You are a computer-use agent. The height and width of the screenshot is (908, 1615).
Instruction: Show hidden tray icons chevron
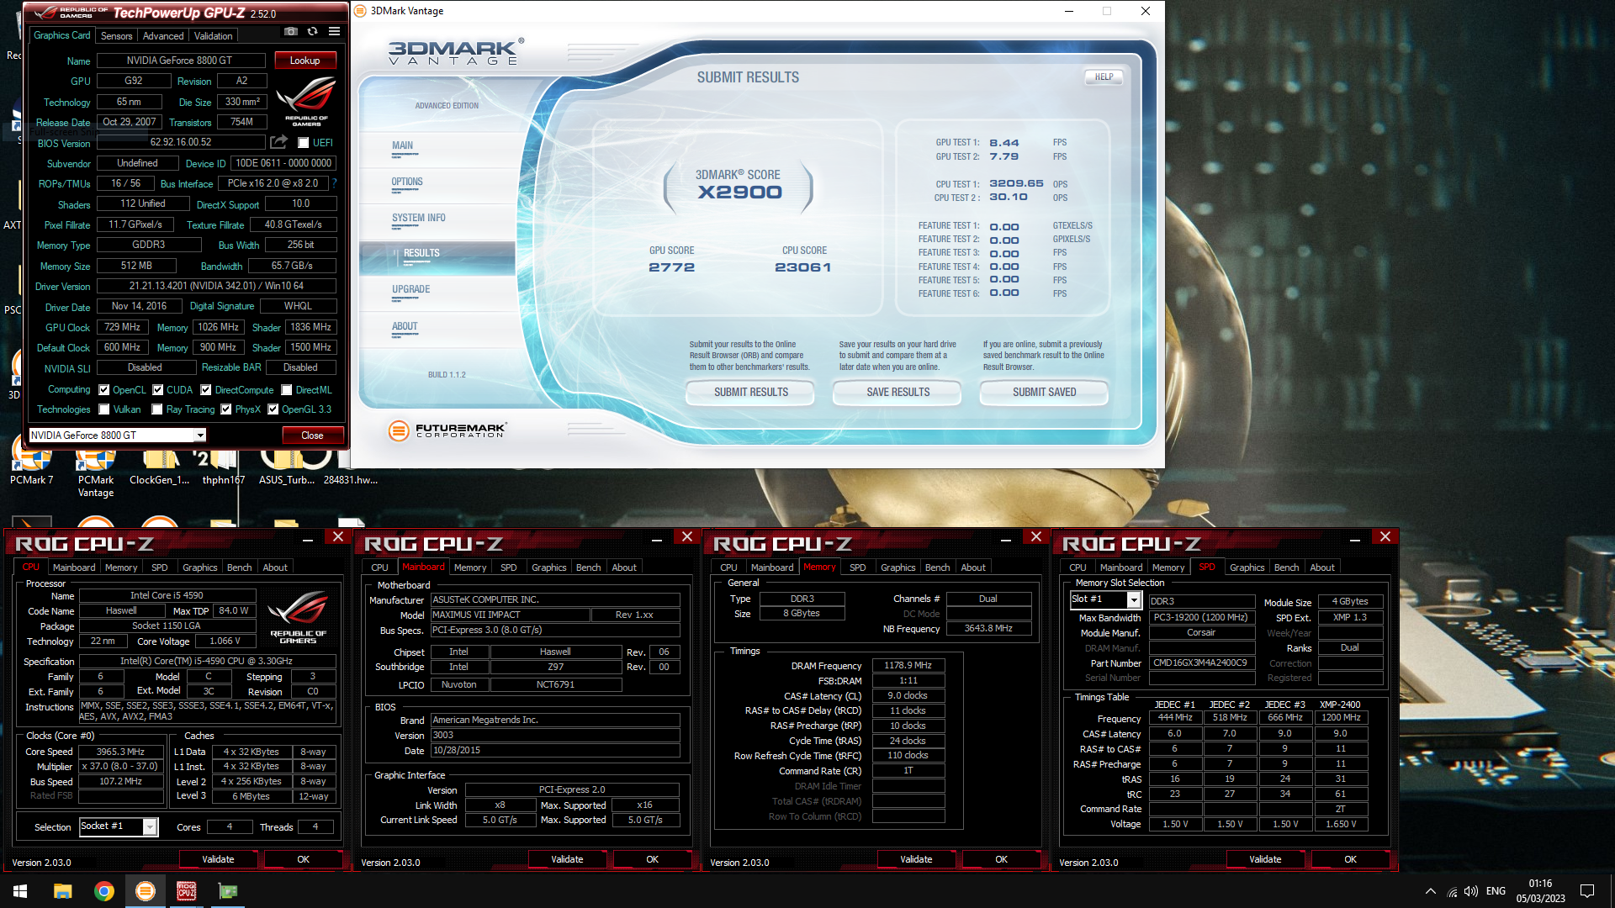pyautogui.click(x=1430, y=891)
